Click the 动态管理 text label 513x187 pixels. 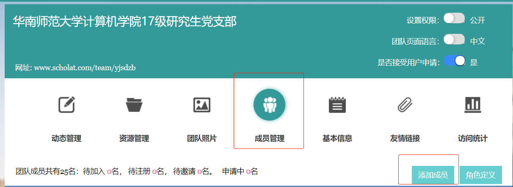click(66, 139)
